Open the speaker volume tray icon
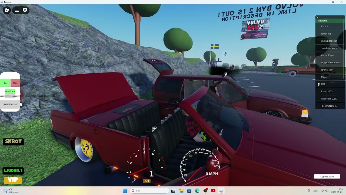The width and height of the screenshot is (346, 195). pyautogui.click(x=327, y=191)
